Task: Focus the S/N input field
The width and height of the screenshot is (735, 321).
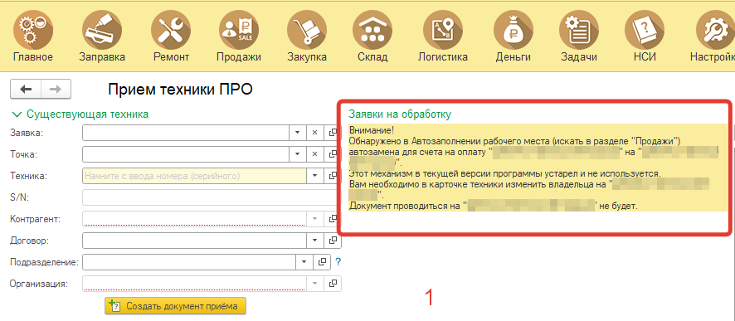Action: tap(212, 197)
